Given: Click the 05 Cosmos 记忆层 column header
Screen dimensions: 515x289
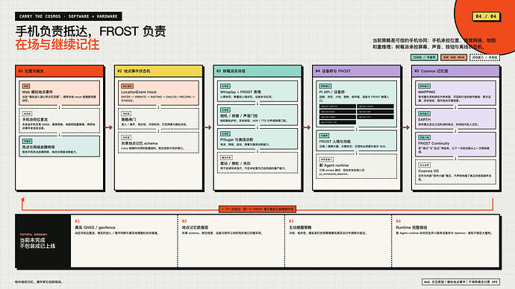Looking at the screenshot, I should click(455, 71).
